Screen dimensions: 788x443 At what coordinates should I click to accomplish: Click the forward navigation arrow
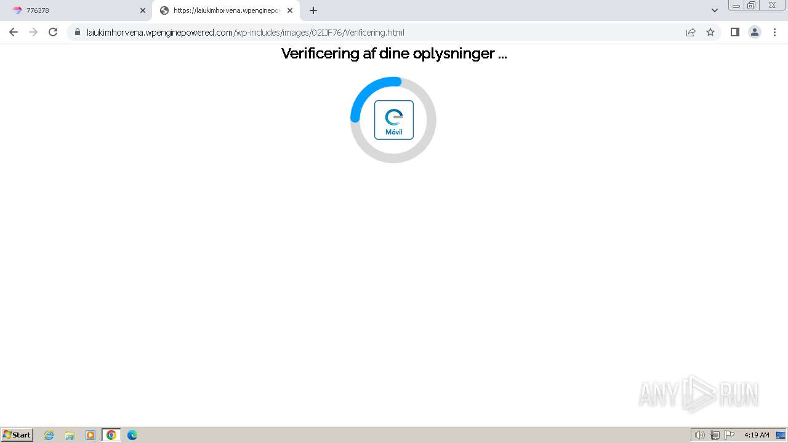pyautogui.click(x=33, y=32)
